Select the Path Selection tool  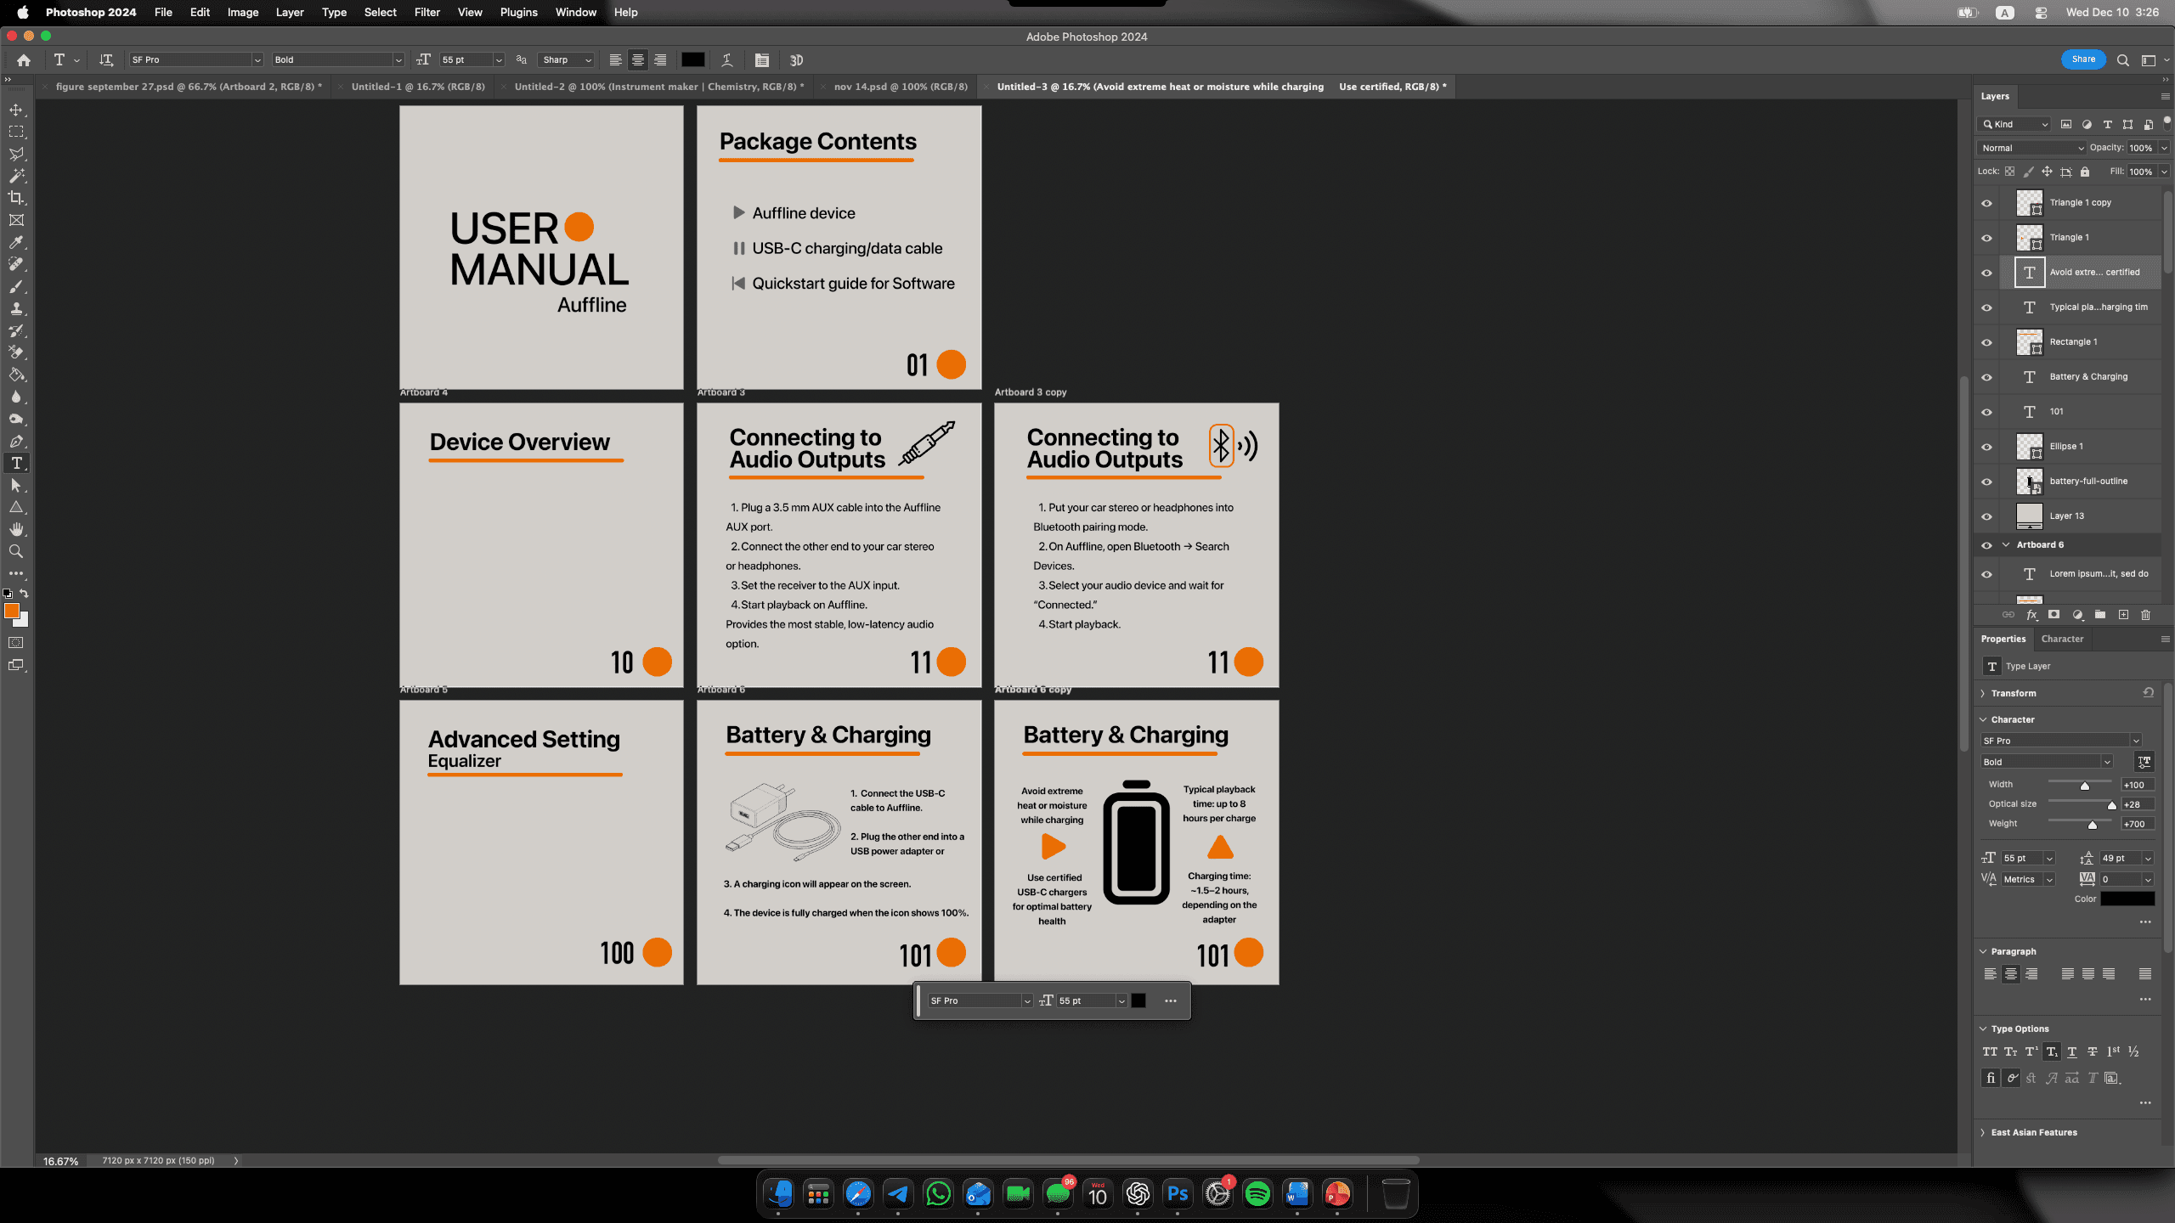(x=16, y=486)
